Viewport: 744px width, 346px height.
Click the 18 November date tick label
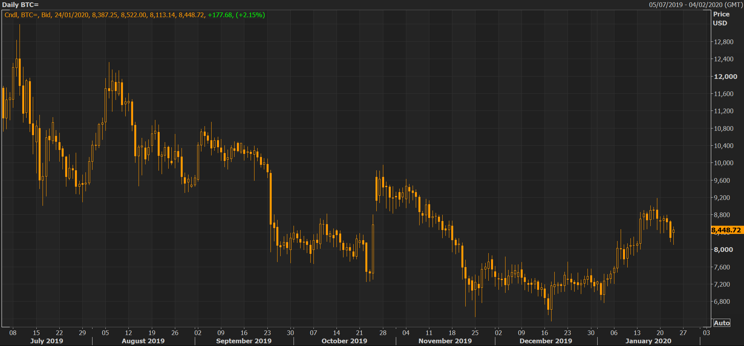pyautogui.click(x=452, y=333)
